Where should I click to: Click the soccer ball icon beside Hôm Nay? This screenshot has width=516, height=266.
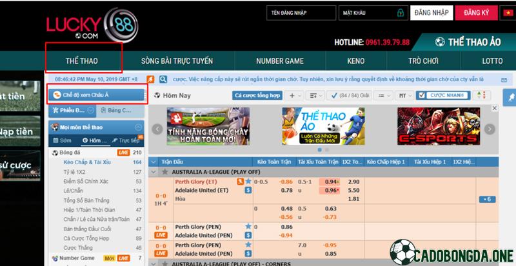point(157,95)
